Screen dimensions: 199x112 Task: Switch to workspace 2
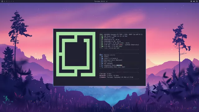(7, 1)
